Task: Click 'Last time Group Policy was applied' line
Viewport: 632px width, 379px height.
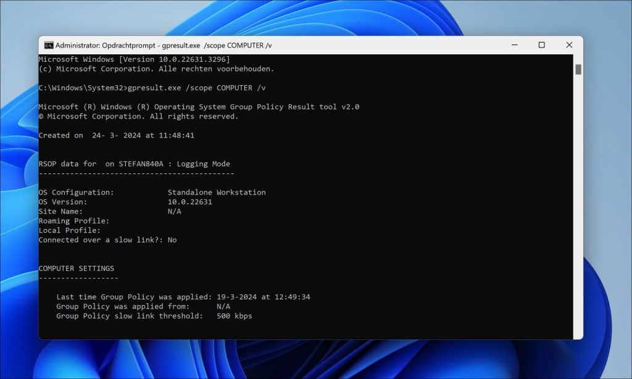Action: tap(183, 297)
